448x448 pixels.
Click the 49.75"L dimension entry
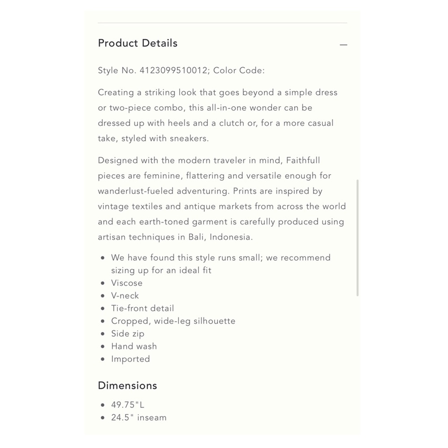128,405
